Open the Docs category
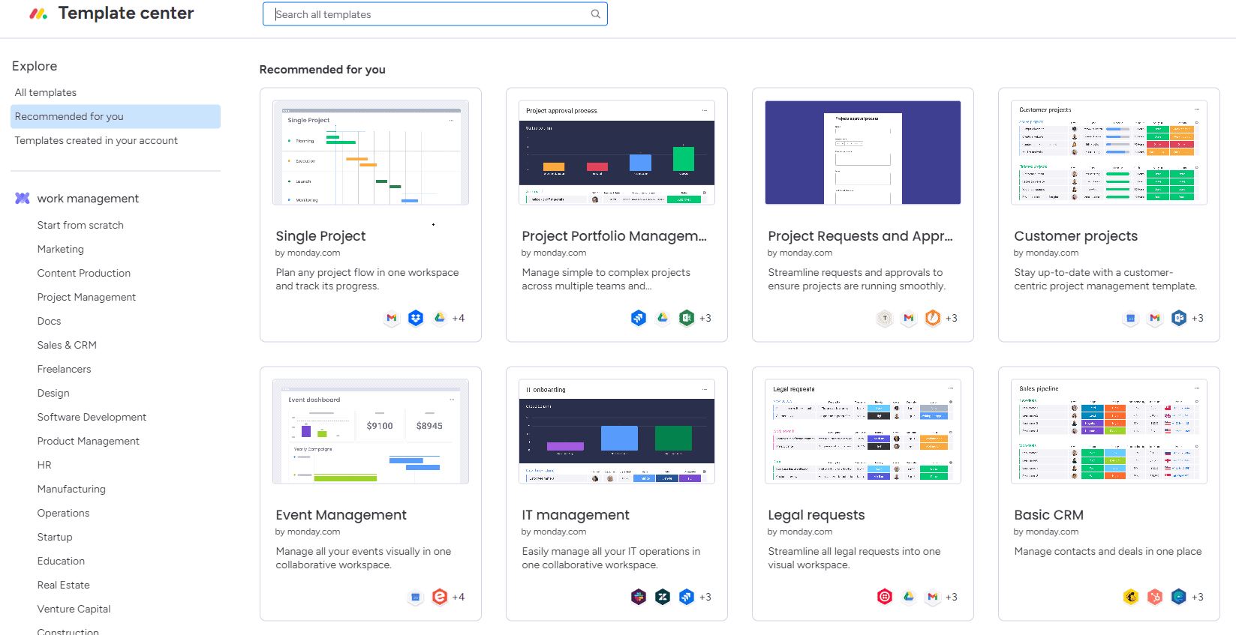Screen dimensions: 1236x635 50,321
